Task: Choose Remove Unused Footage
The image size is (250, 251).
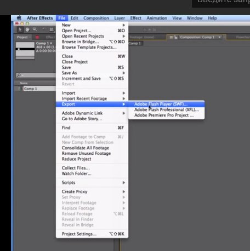Action: coord(92,153)
